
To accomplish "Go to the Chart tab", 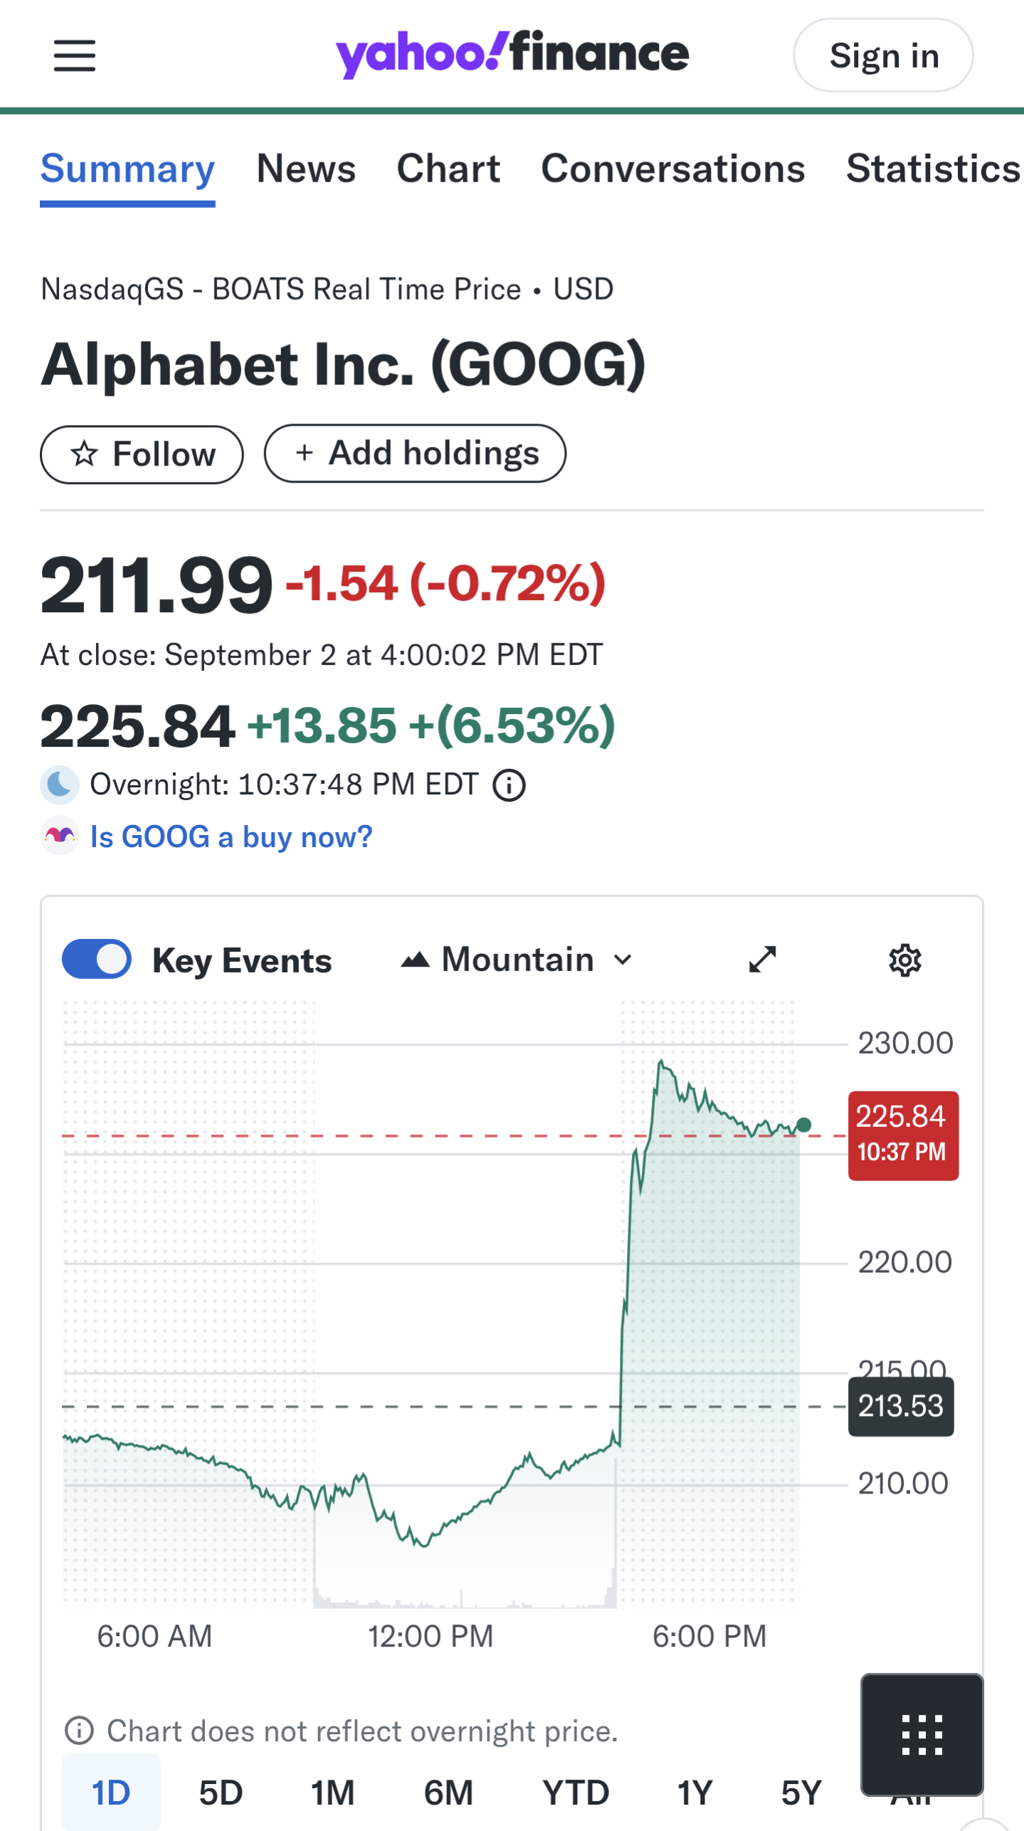I will click(x=448, y=169).
